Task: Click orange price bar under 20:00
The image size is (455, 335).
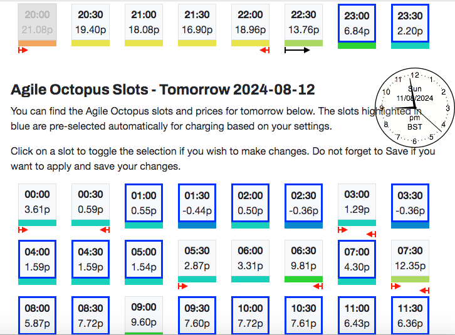Action: coord(37,43)
